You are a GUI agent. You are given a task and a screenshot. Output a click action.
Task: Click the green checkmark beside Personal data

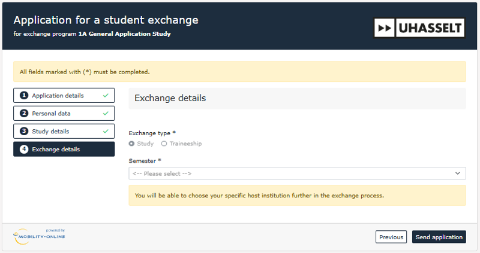coord(105,113)
